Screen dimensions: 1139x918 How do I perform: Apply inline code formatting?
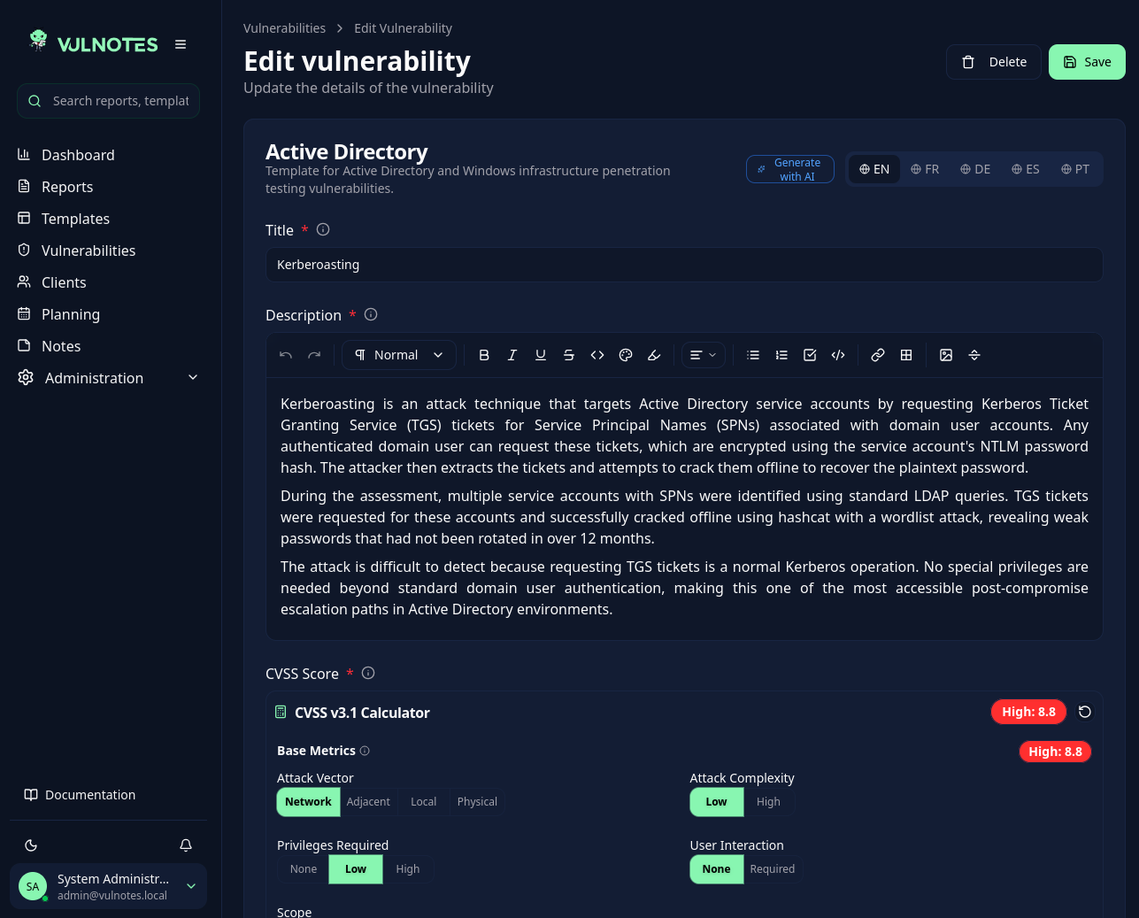click(x=597, y=355)
